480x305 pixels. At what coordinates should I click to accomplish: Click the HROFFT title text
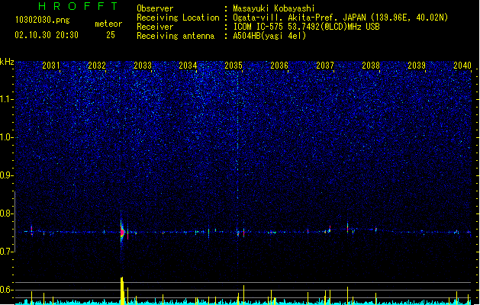(x=78, y=6)
